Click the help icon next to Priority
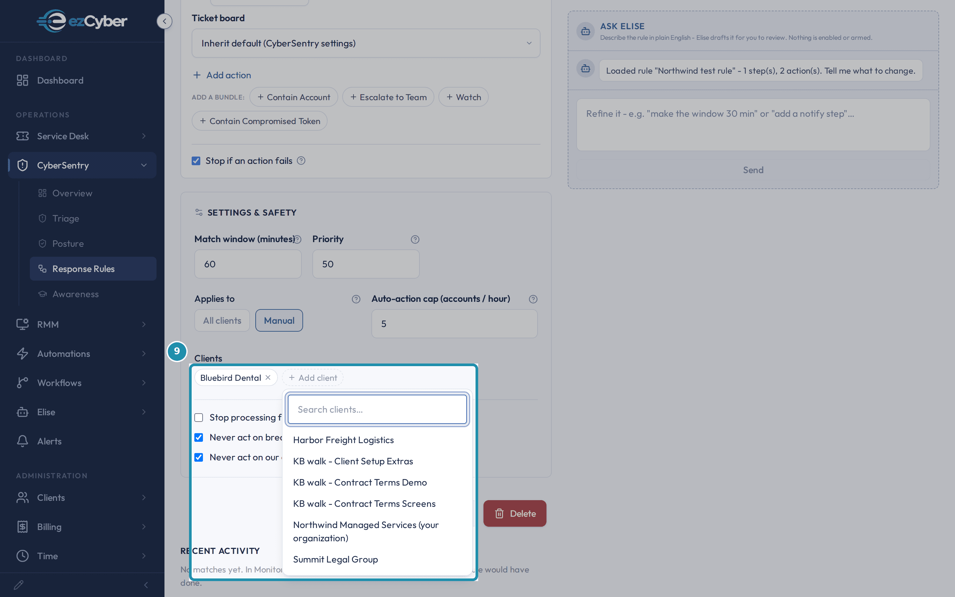 tap(415, 239)
